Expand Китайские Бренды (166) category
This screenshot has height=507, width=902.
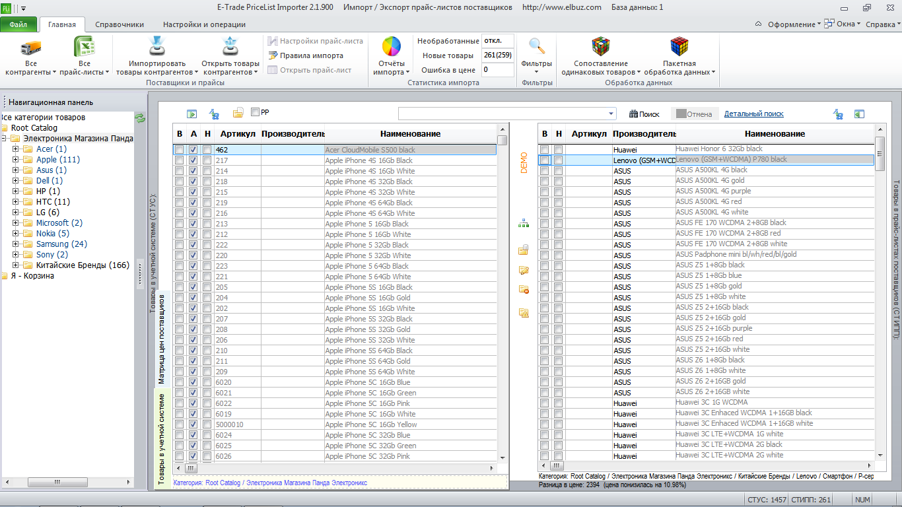[x=16, y=265]
